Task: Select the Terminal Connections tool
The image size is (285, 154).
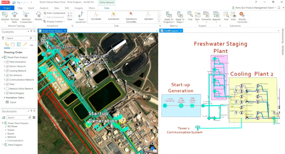Action: (26, 16)
